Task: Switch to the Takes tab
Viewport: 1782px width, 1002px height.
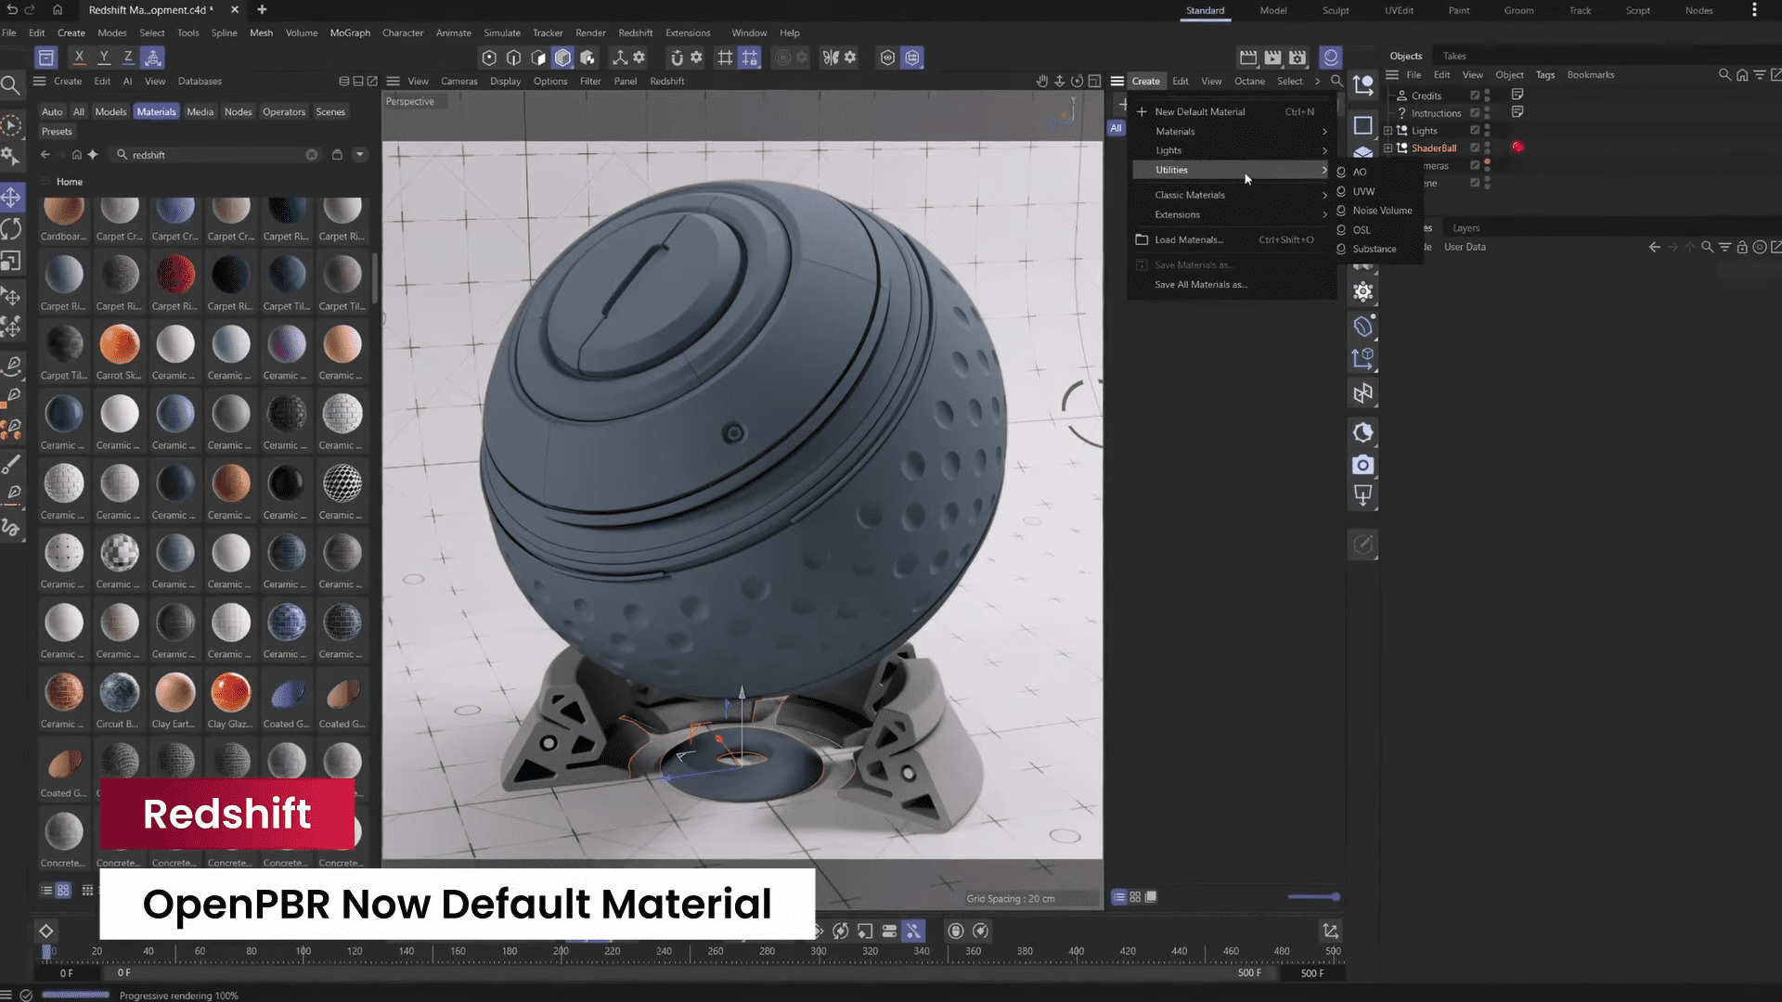Action: click(1453, 55)
